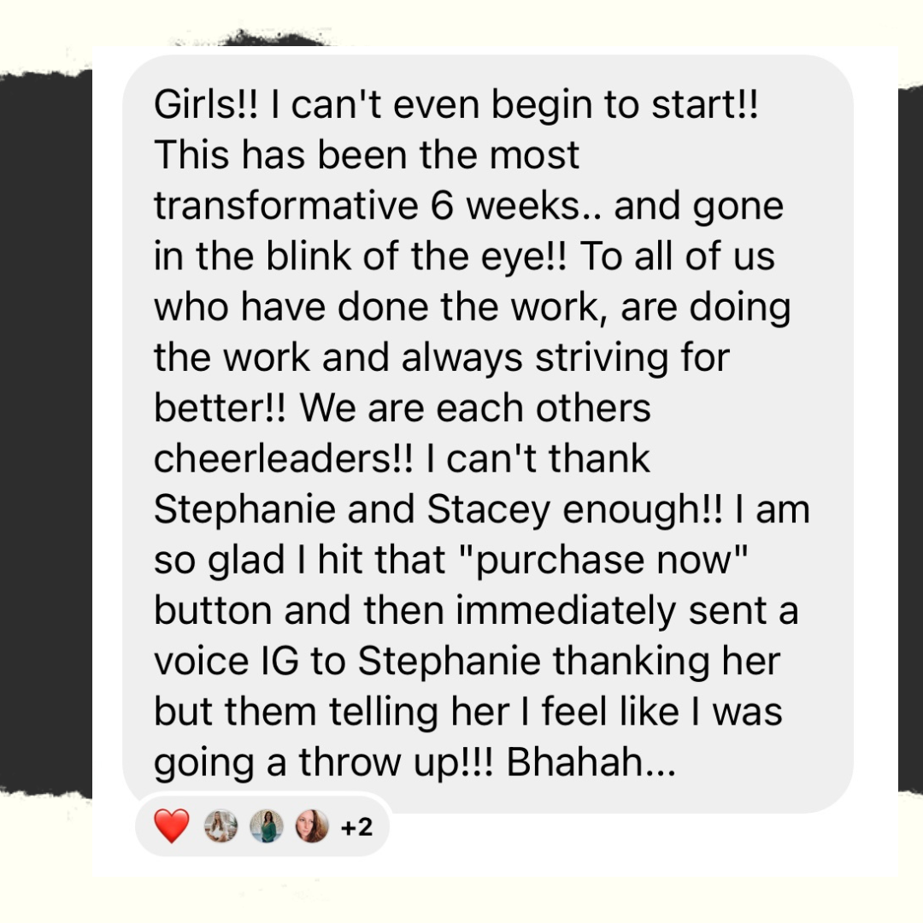Click the red heart reaction emoji
This screenshot has height=923, width=923.
tap(172, 826)
